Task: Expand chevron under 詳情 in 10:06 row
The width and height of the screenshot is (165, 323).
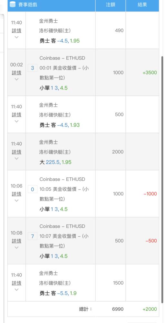Action: point(17,201)
